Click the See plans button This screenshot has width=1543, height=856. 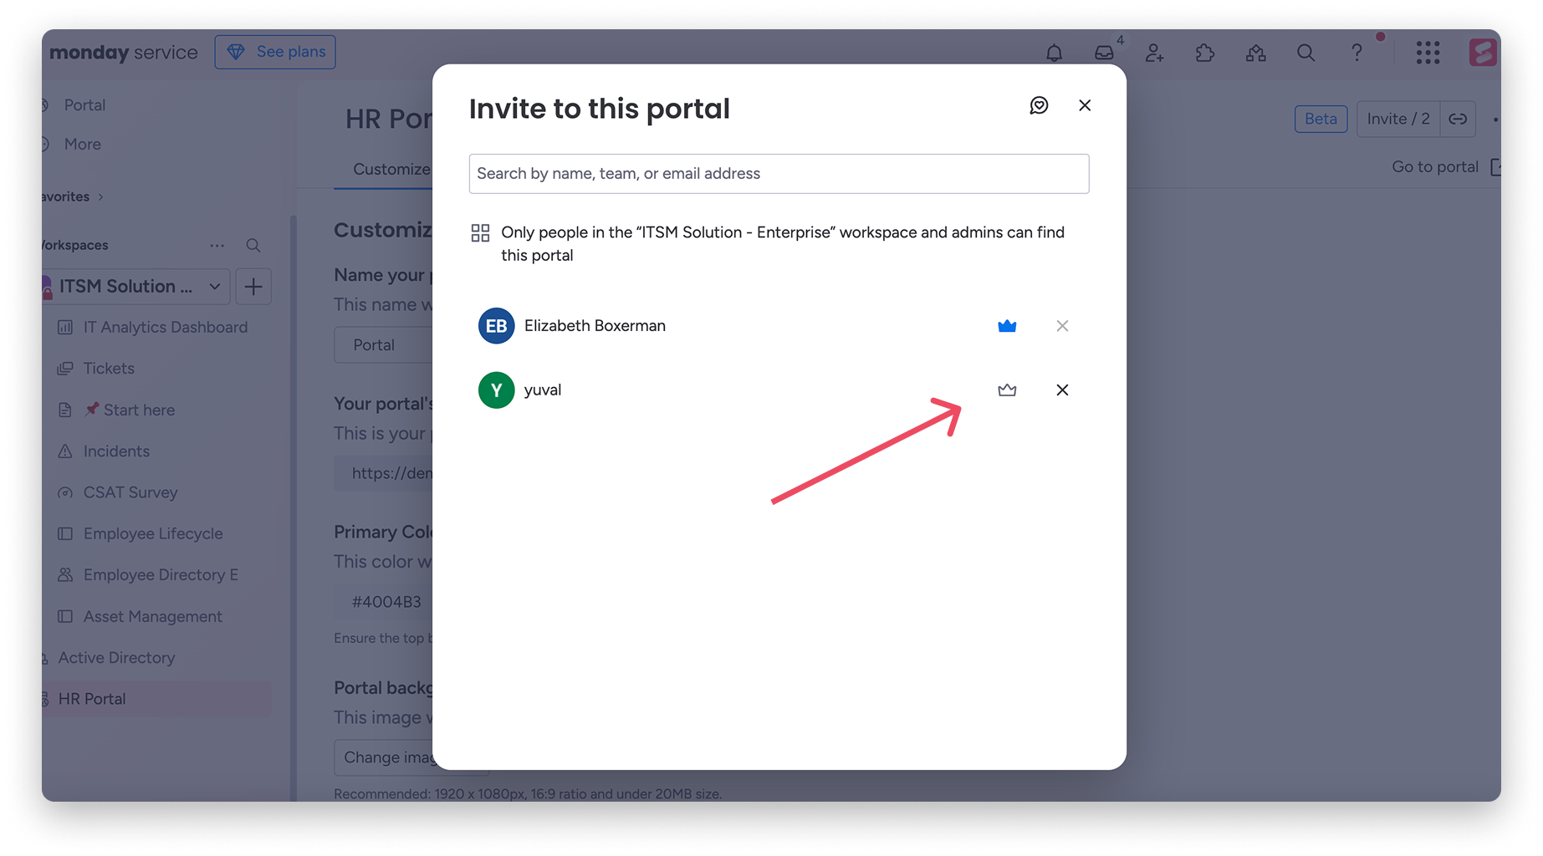[x=275, y=52]
